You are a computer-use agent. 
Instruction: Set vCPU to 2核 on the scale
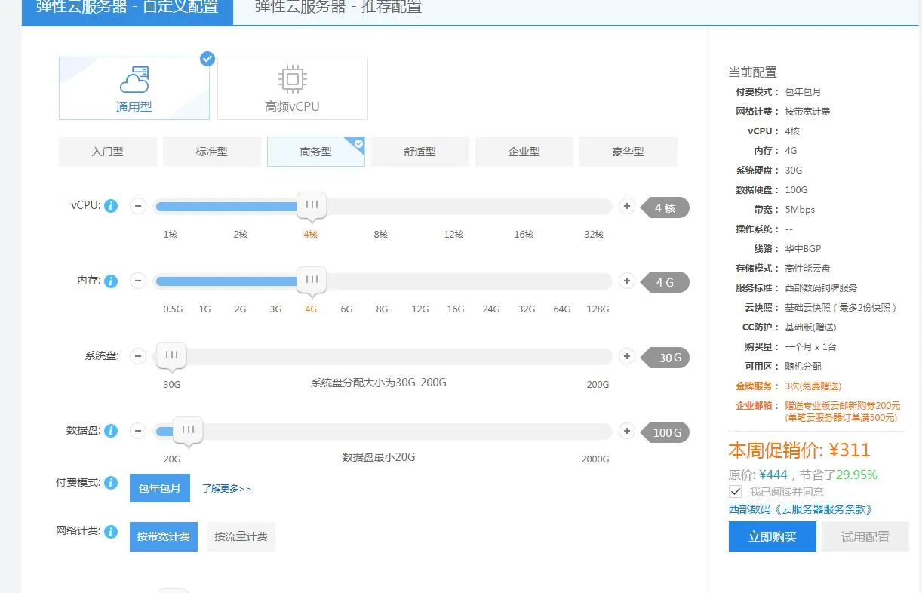(x=241, y=235)
